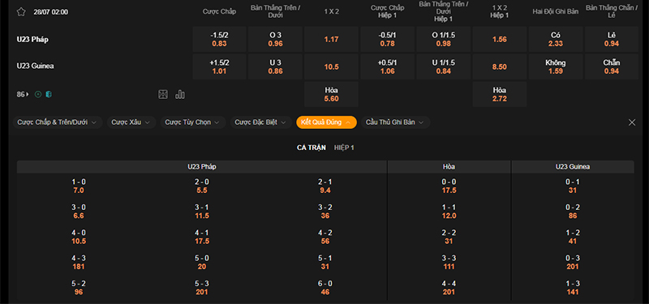Viewport: 649px width, 304px height.
Task: Favorite the match with the star icon
Action: (21, 11)
